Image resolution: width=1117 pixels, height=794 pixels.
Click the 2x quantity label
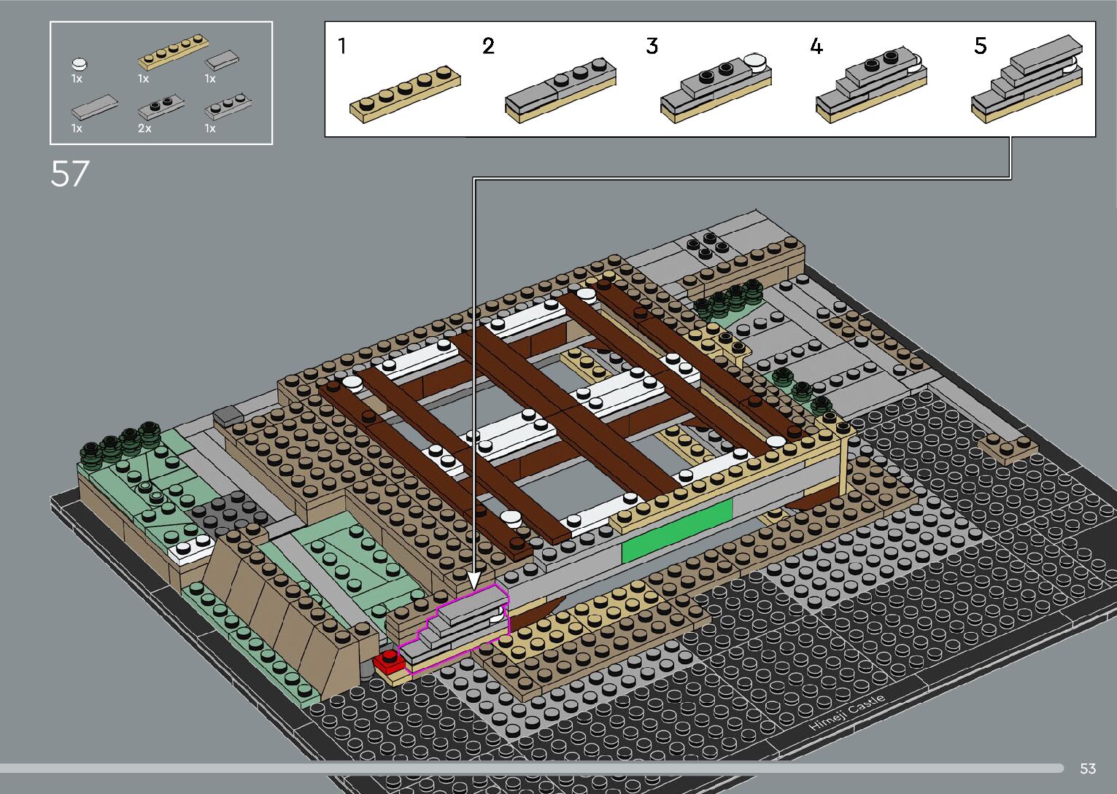coord(144,128)
